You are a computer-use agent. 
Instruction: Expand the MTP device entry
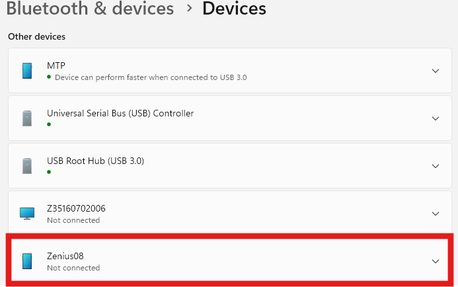click(435, 71)
